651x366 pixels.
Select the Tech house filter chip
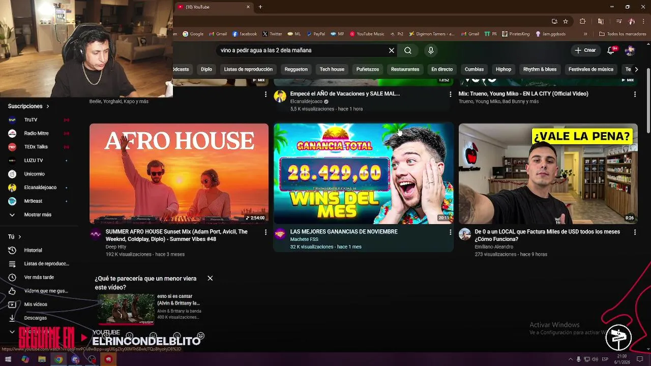pyautogui.click(x=332, y=69)
